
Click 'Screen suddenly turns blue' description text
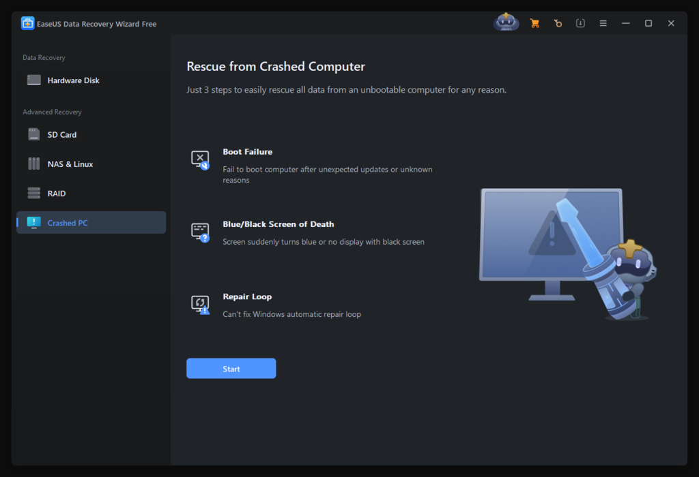click(x=323, y=242)
